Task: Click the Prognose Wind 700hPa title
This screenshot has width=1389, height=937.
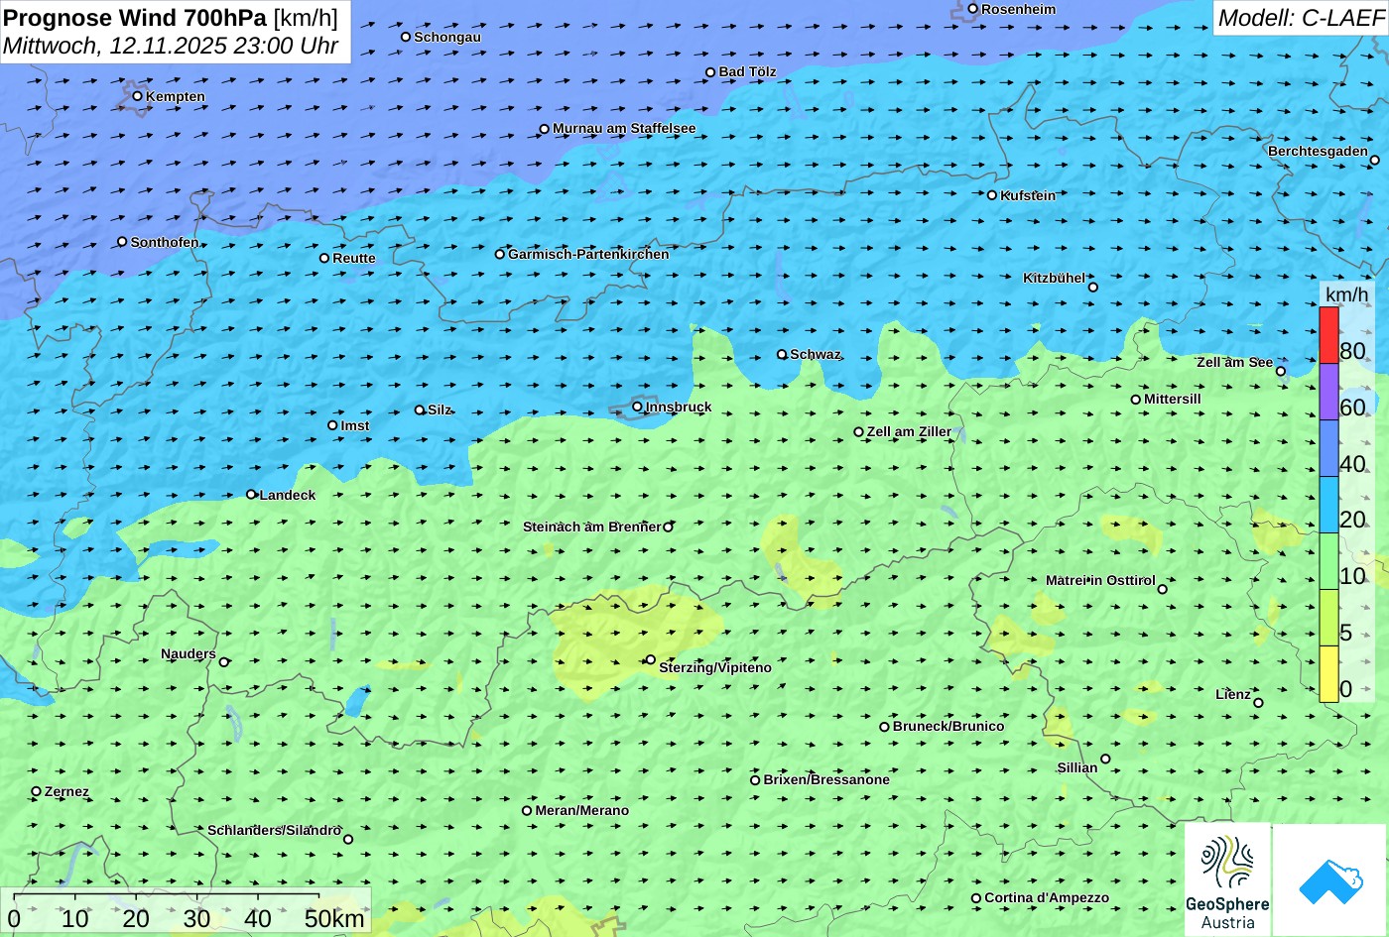Action: [x=135, y=17]
